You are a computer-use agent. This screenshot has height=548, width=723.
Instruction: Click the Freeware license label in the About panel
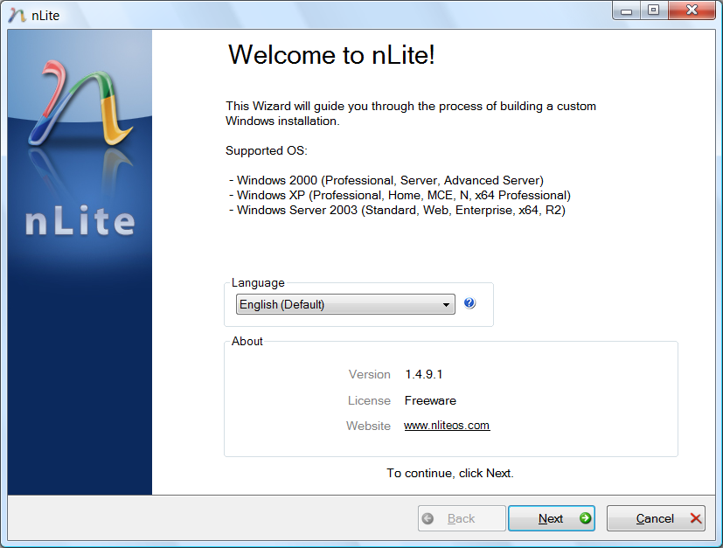point(429,400)
